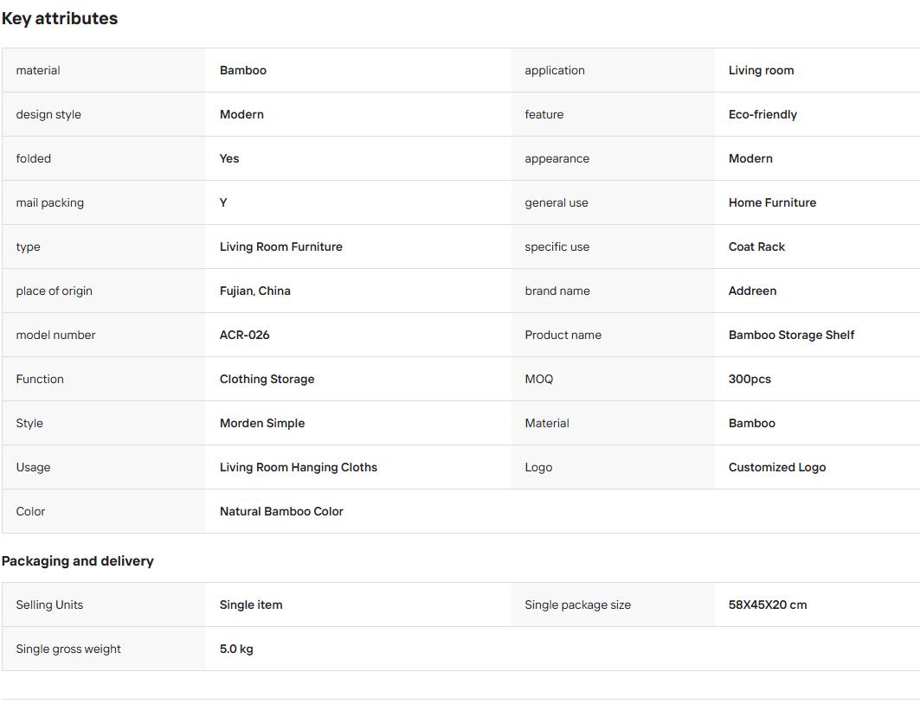Screen dimensions: 920x704
Task: Select the Coat Rack specific use value
Action: (x=757, y=246)
